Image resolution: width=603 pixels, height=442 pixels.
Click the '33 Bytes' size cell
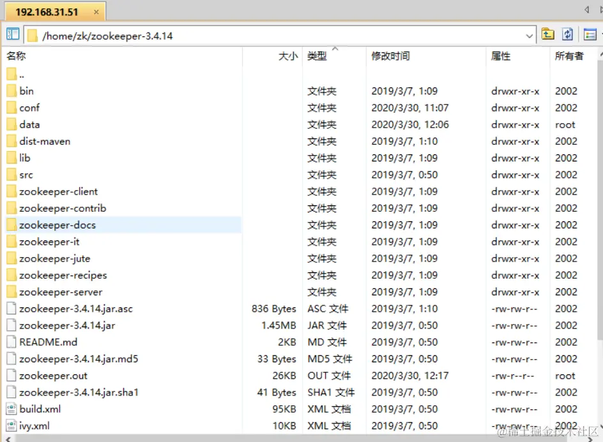tap(277, 359)
